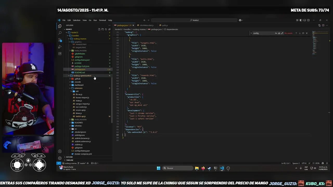The height and width of the screenshot is (187, 333).
Task: Click the master branch in status bar
Action: [x=82, y=163]
